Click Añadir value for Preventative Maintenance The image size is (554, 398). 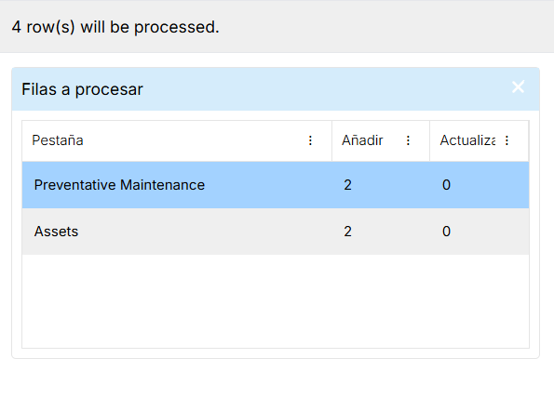pyautogui.click(x=347, y=185)
